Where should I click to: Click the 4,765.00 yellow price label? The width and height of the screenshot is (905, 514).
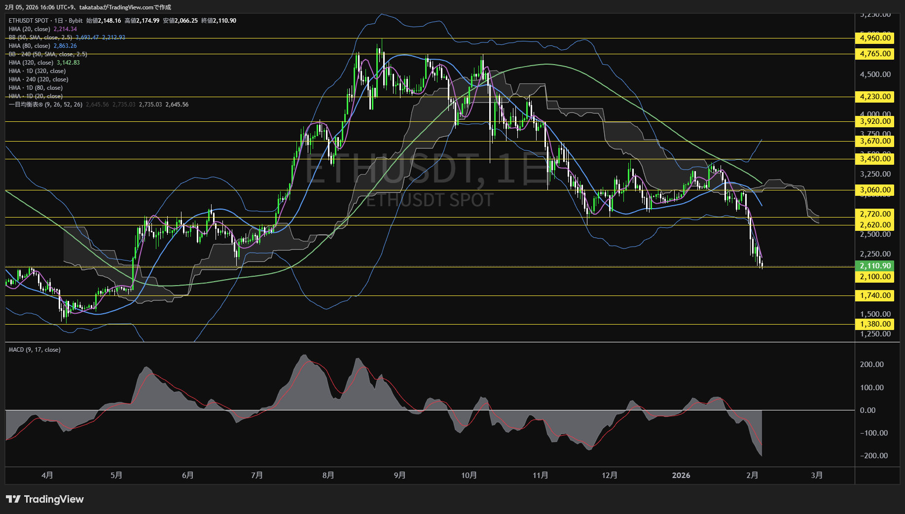pyautogui.click(x=875, y=54)
